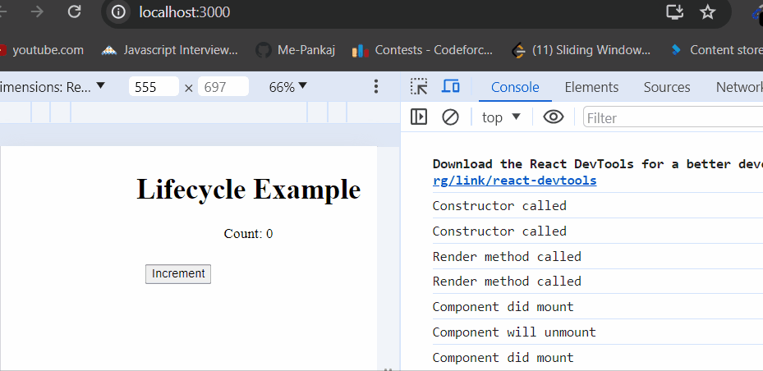Activate the inspect element picker
Viewport: 763px width, 371px height.
[419, 86]
